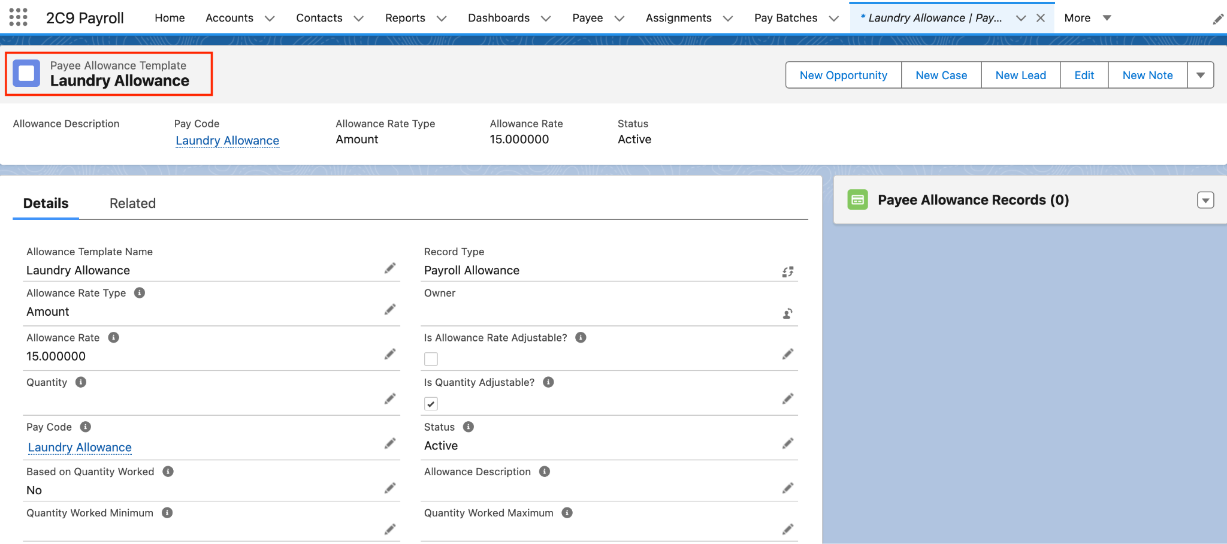Click the Payee Allowance Records list icon
Image resolution: width=1227 pixels, height=544 pixels.
click(x=857, y=200)
